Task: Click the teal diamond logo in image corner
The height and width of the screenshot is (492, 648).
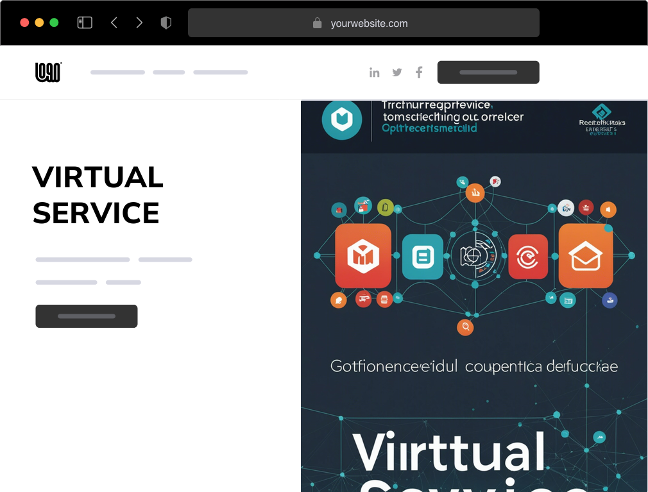Action: (602, 112)
